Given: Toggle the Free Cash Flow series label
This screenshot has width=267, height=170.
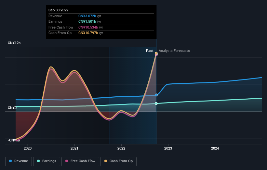Looking at the screenshot, I should [x=83, y=161].
